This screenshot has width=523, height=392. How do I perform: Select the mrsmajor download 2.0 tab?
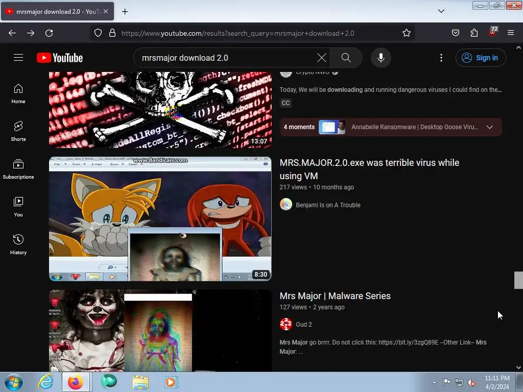coord(57,11)
